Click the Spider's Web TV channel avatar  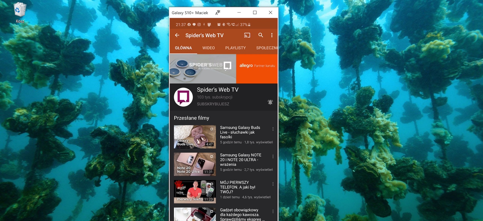(183, 97)
